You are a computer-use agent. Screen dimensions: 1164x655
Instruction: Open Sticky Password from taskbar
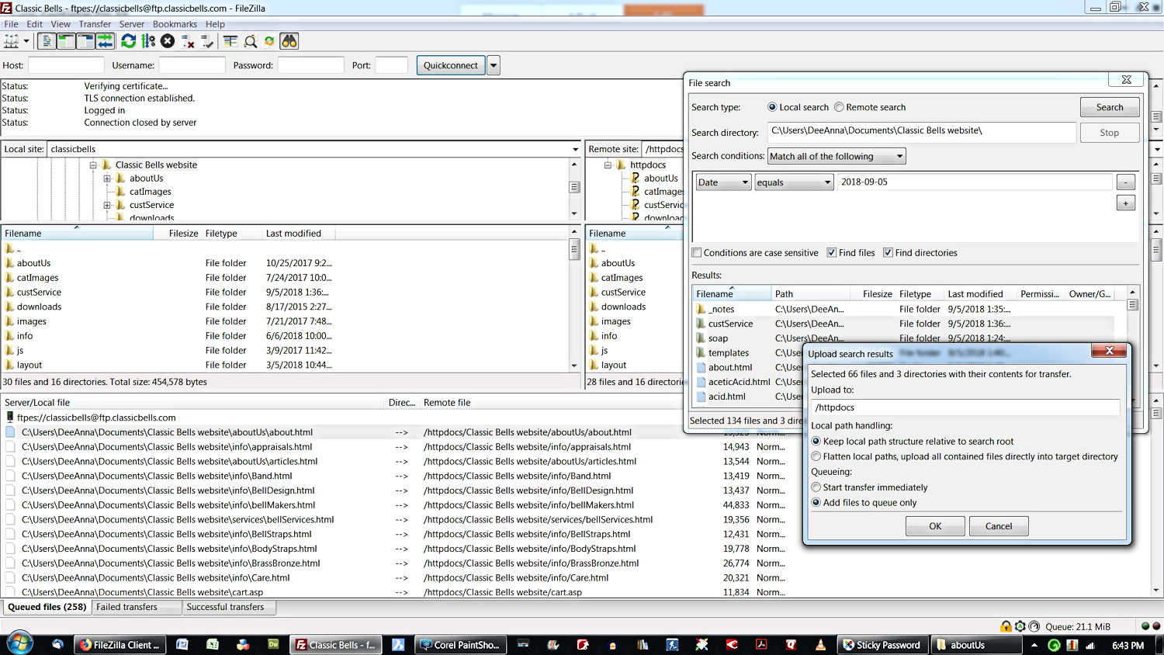point(882,645)
